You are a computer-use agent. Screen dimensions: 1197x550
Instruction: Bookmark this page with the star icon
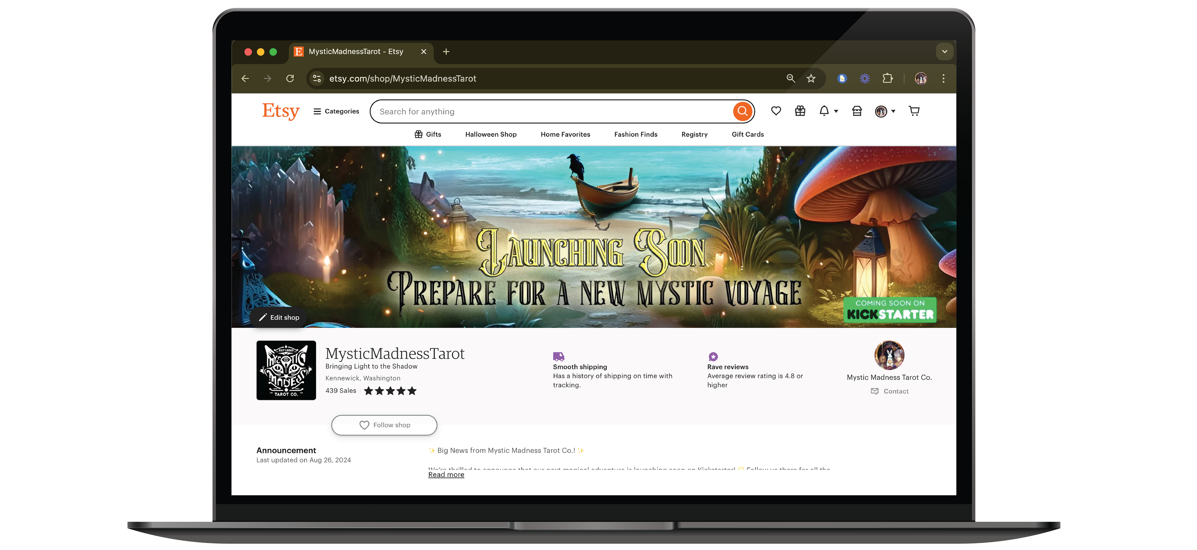[811, 79]
